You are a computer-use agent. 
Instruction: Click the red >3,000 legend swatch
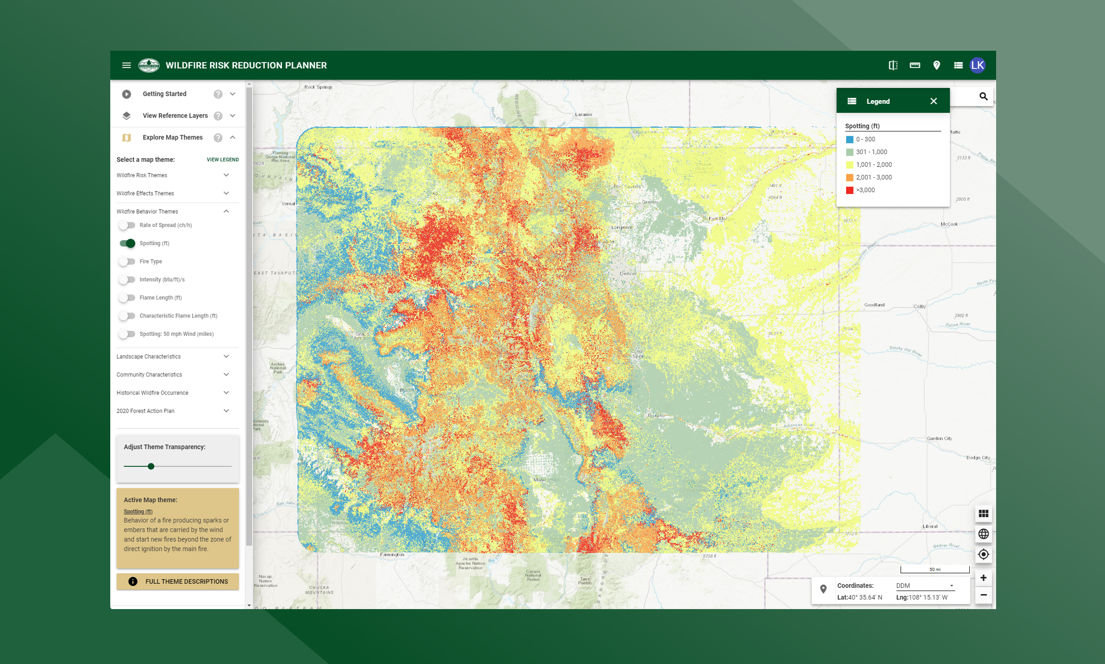pyautogui.click(x=849, y=190)
